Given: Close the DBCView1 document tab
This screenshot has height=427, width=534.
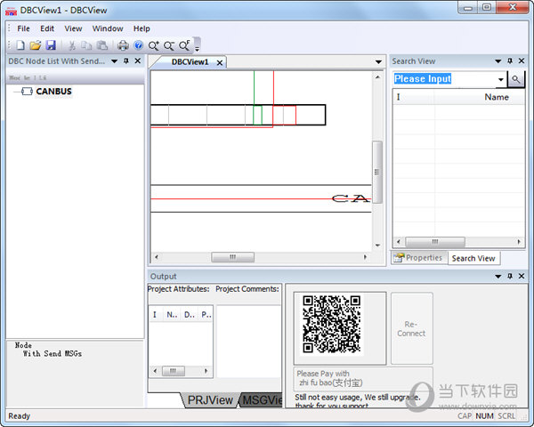Looking at the screenshot, I should (220, 62).
